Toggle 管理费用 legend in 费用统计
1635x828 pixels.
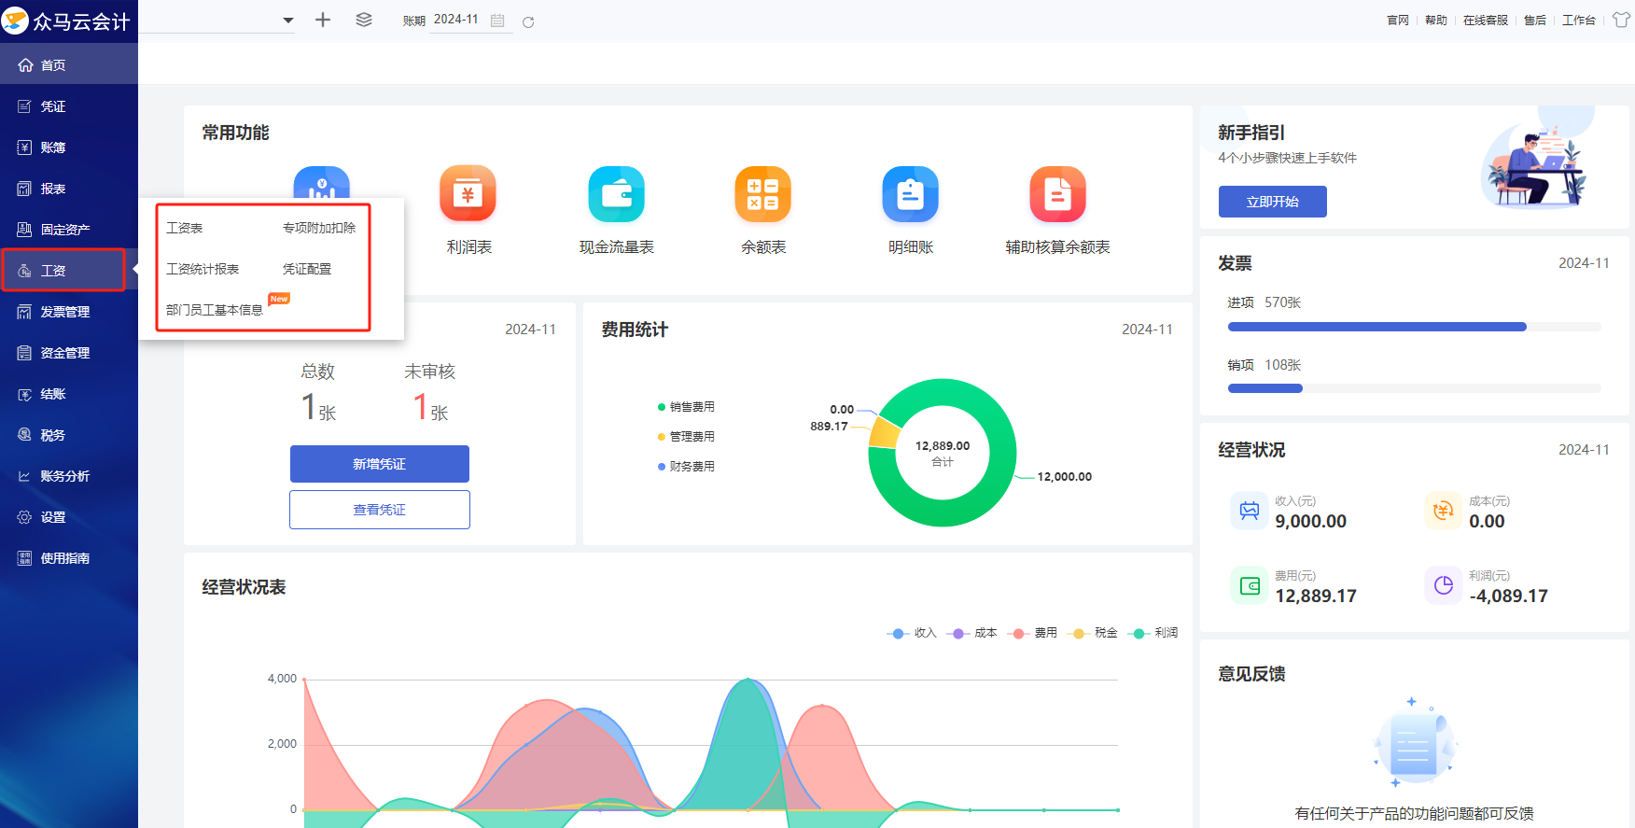686,437
